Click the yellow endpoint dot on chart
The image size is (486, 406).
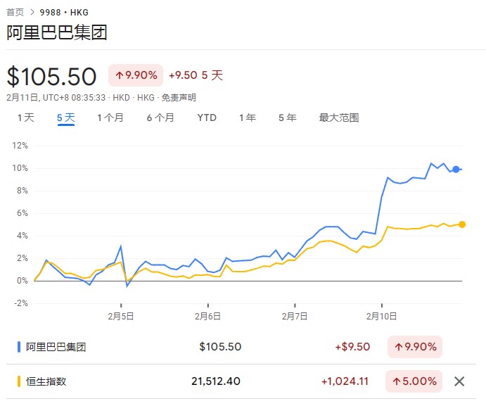click(462, 224)
